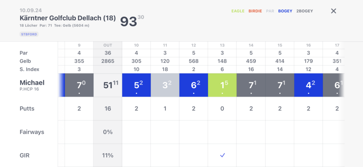363x167 pixels.
Task: Click Michael's player name
Action: 32,83
